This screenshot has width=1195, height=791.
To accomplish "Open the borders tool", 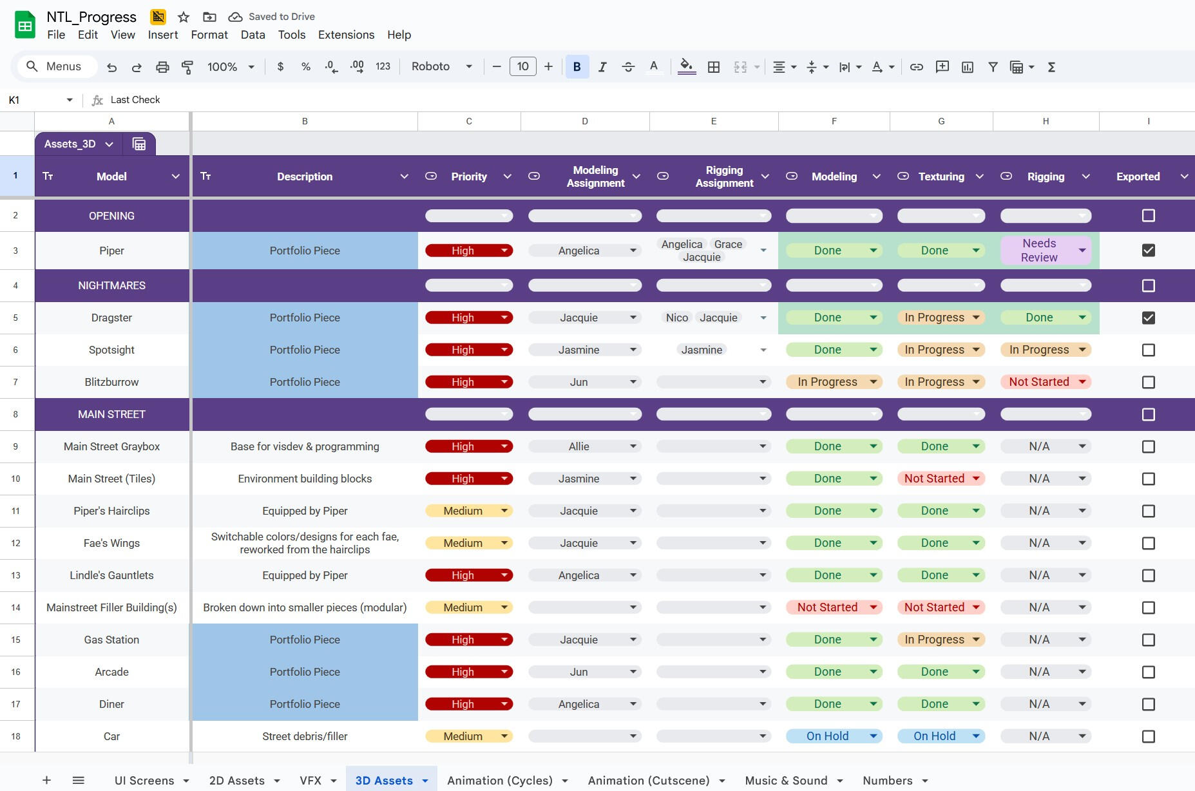I will click(x=714, y=67).
